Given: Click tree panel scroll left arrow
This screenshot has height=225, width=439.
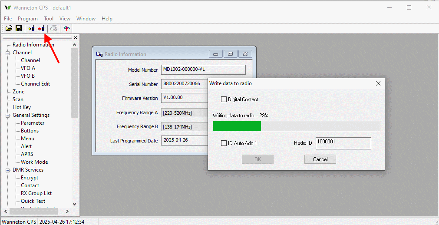Looking at the screenshot, I should (5, 211).
